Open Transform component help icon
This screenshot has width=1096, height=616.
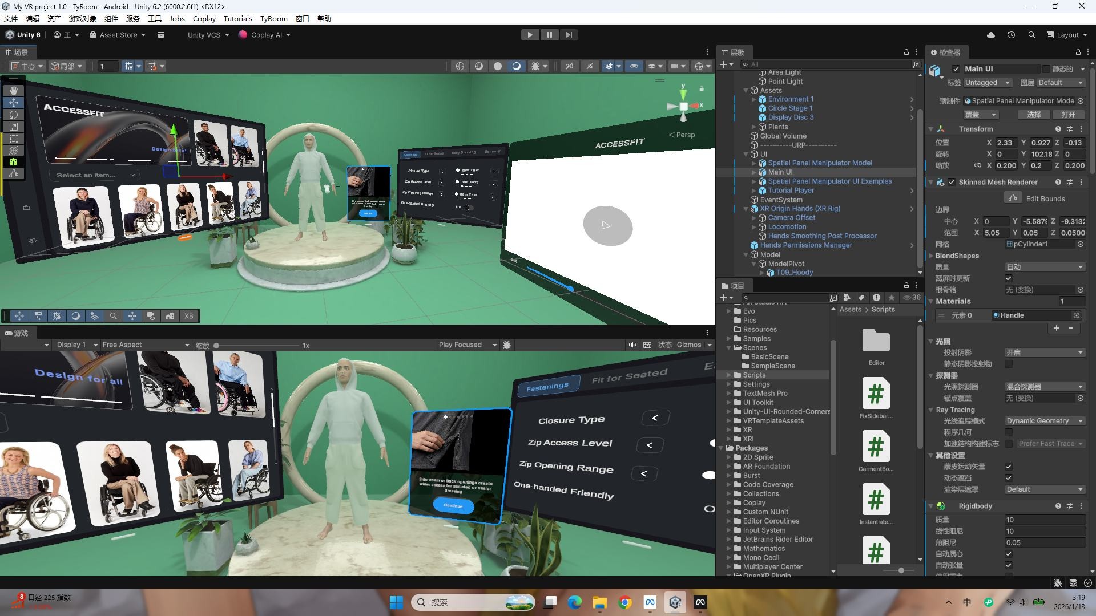[x=1058, y=129]
